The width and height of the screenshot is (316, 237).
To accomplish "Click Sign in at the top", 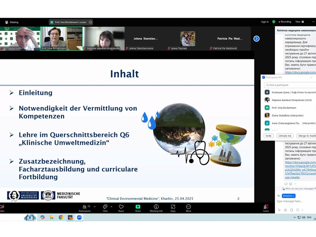I will click(x=265, y=22).
